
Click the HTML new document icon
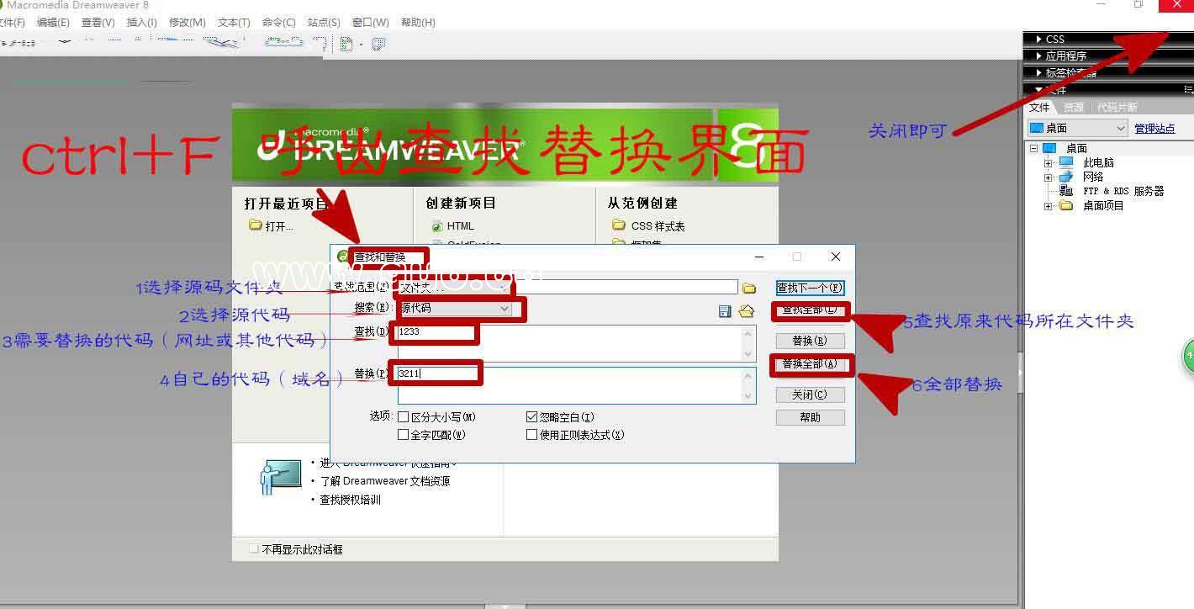coord(436,226)
